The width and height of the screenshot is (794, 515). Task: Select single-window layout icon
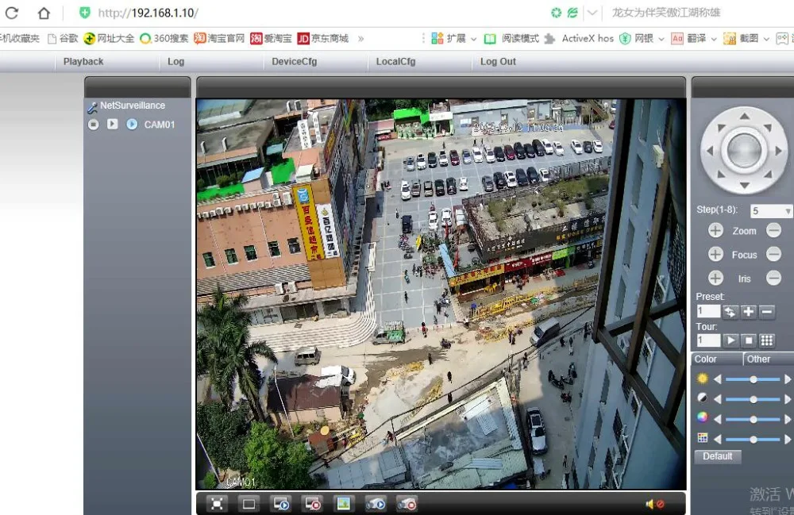249,504
